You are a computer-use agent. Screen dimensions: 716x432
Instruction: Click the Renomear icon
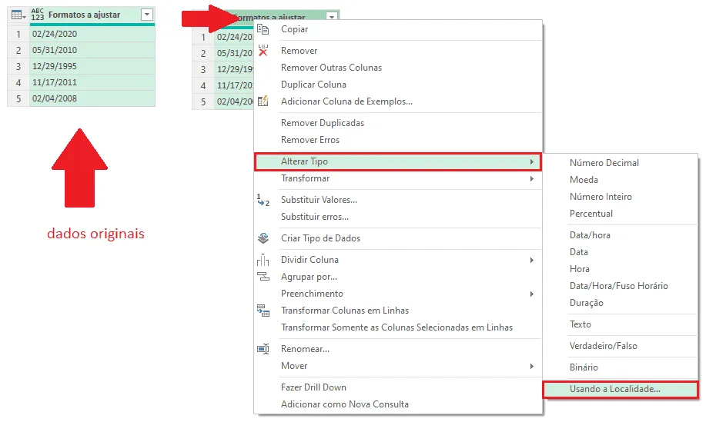pyautogui.click(x=263, y=349)
